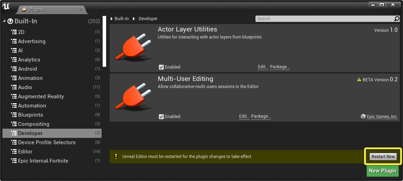
Task: Click the category list scrollbar
Action: coord(104,42)
